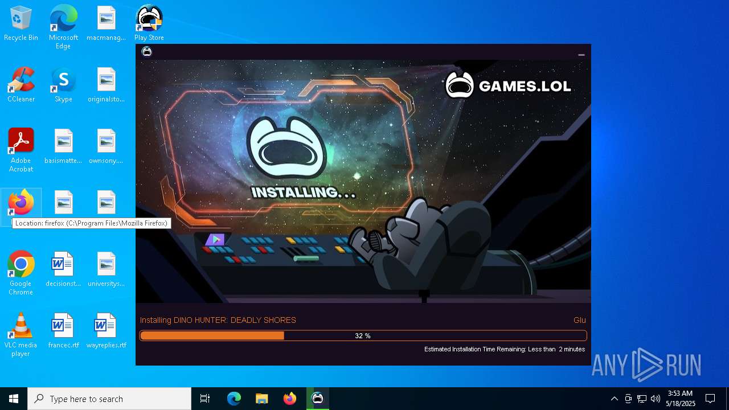The height and width of the screenshot is (410, 729).
Task: Select the Skype desktop shortcut
Action: (x=63, y=85)
